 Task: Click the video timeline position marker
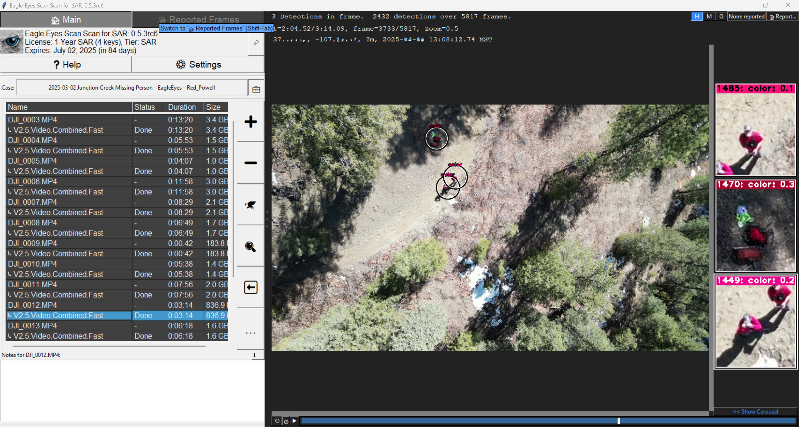(x=619, y=421)
